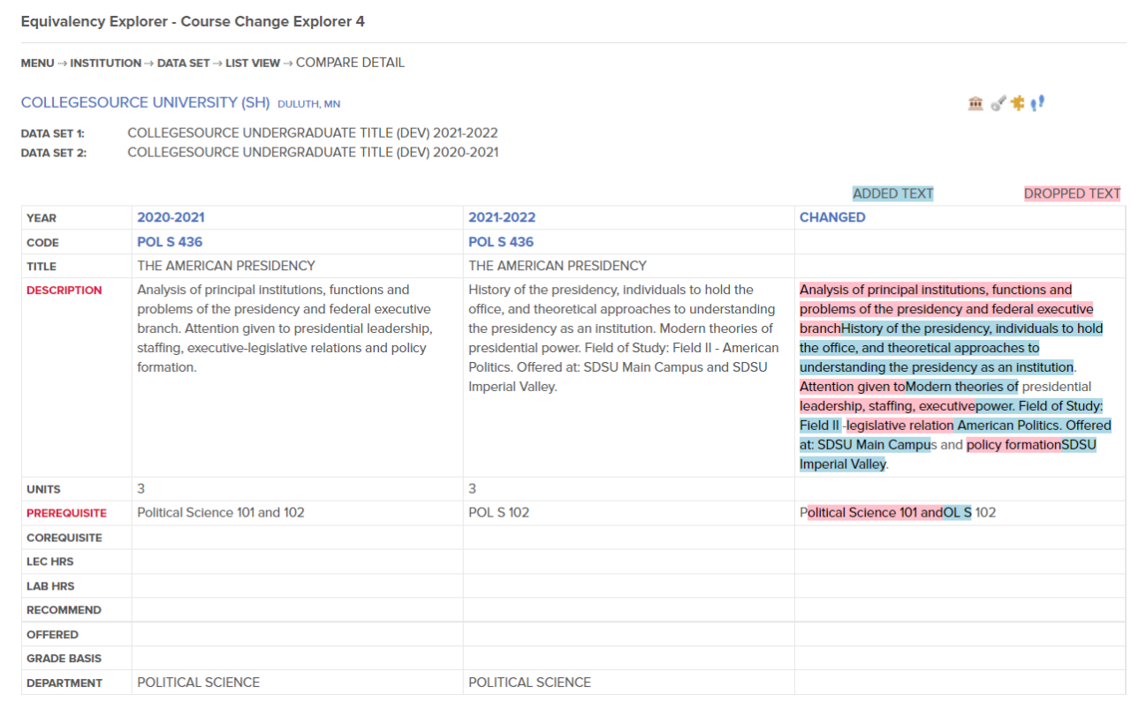Screen dimensions: 1131x709
Task: Navigate to INSTITUTION via the breadcrumb
Action: click(105, 63)
